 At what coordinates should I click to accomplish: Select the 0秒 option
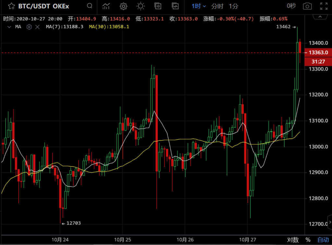pyautogui.click(x=291, y=6)
